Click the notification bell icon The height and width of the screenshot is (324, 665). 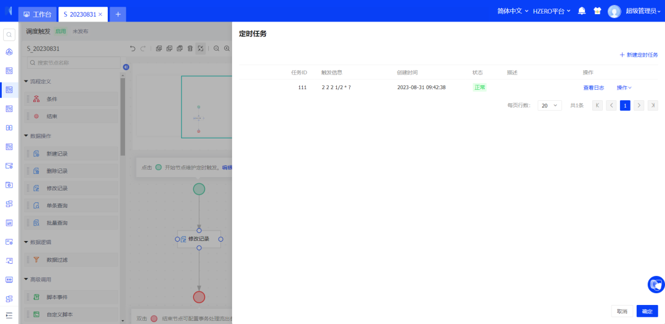click(581, 11)
